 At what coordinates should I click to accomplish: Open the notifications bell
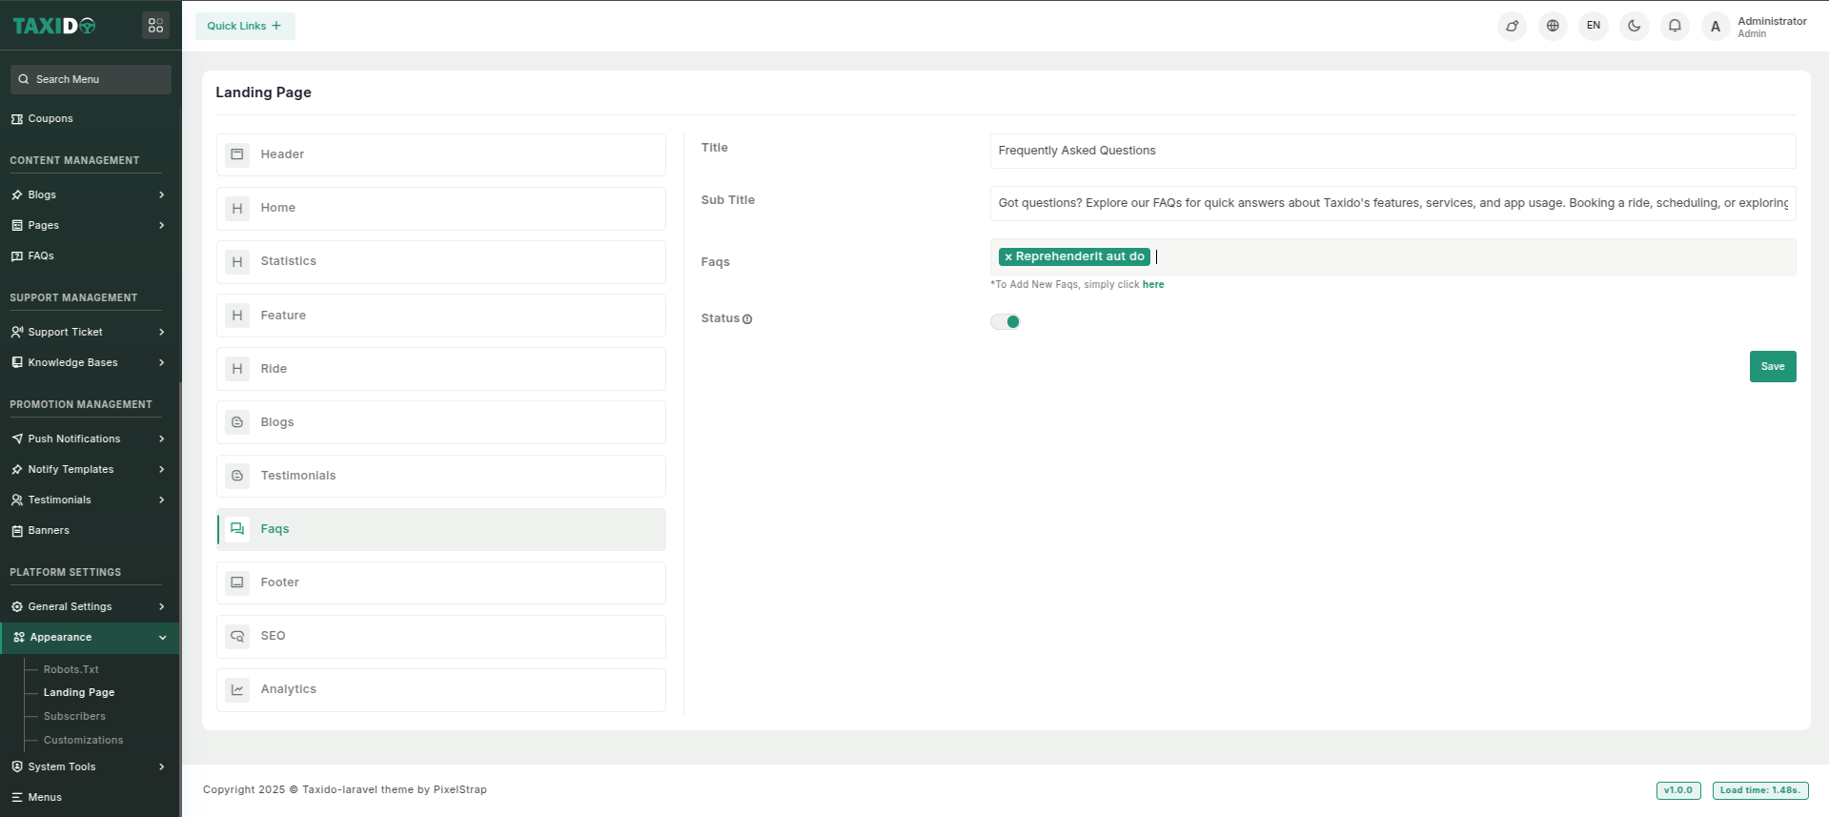tap(1675, 26)
